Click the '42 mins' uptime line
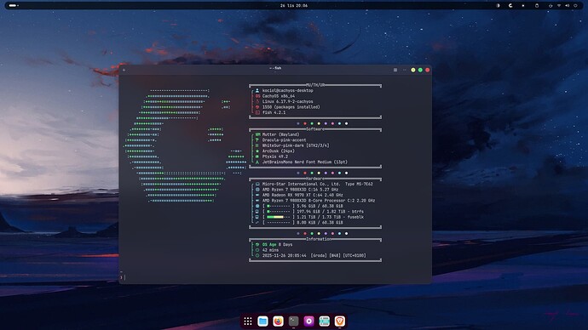Viewport: 588px width, 330px height. [270, 250]
